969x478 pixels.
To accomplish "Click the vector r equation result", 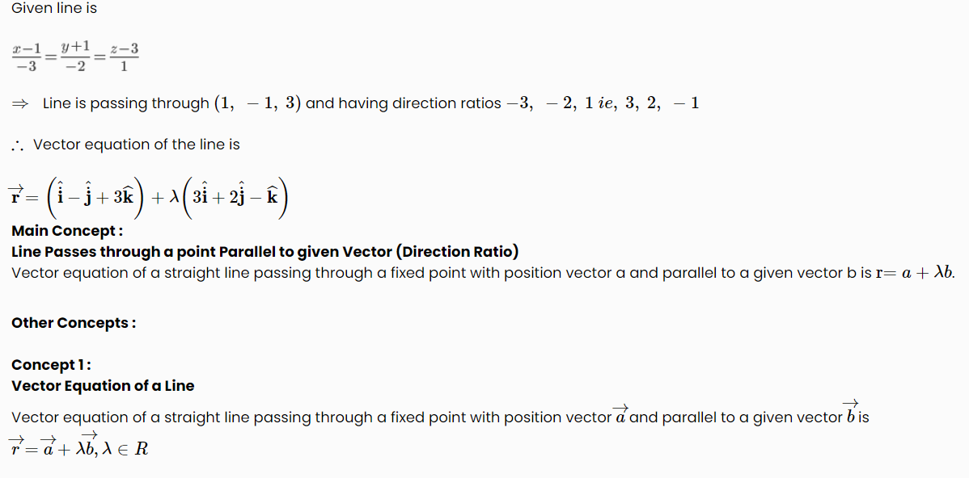I will tap(148, 197).
